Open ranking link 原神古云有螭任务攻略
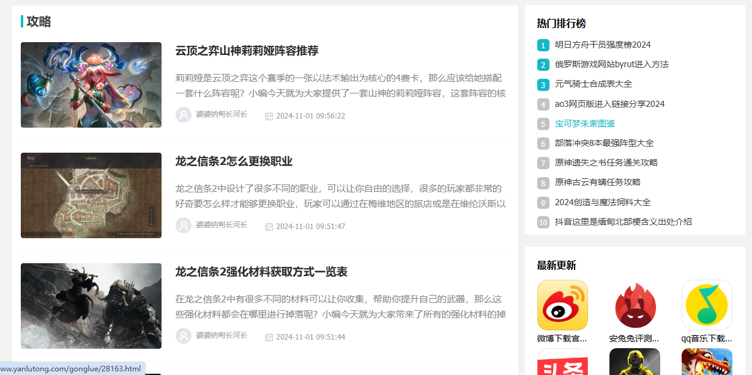752x375 pixels. click(x=598, y=182)
